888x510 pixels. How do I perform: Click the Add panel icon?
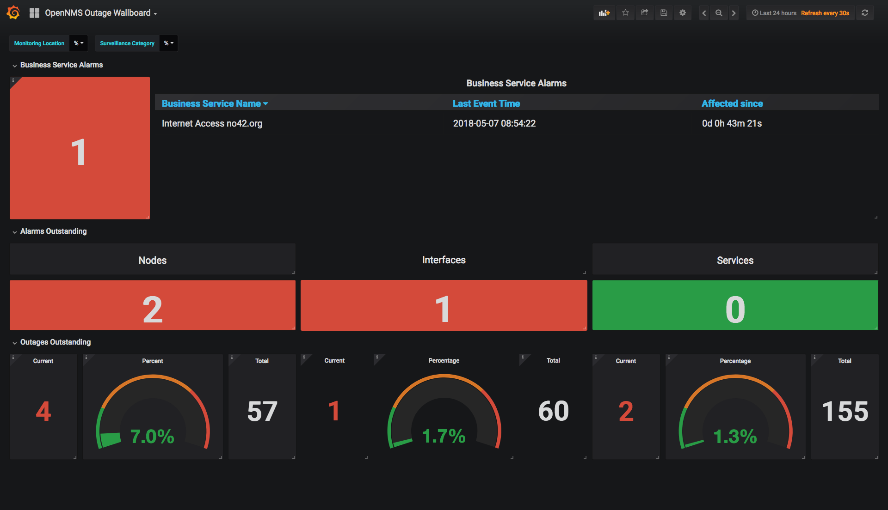tap(604, 13)
